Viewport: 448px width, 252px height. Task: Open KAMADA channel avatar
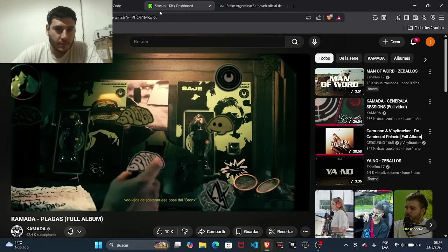pos(17,231)
